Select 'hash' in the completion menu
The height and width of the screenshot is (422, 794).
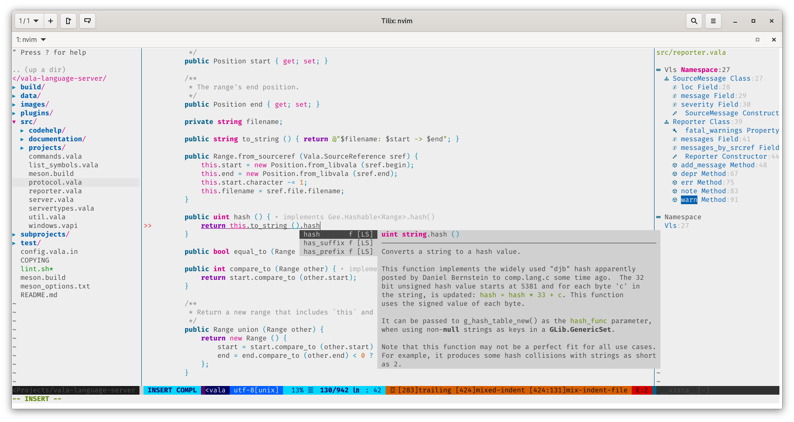pyautogui.click(x=338, y=234)
